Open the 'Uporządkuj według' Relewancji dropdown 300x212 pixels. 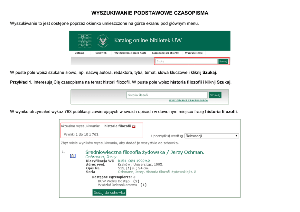pos(212,136)
